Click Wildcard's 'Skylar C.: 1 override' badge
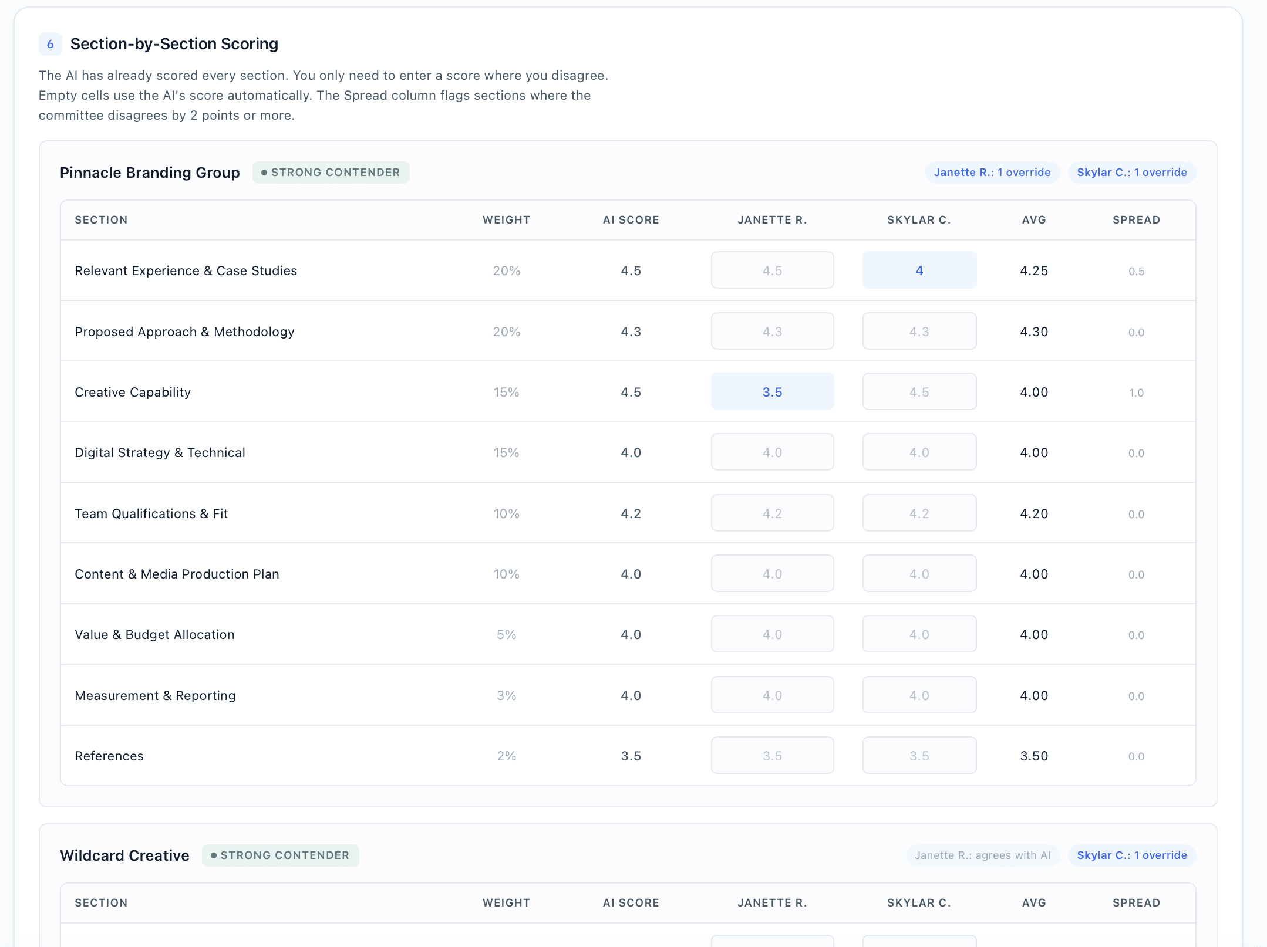This screenshot has width=1267, height=947. (x=1131, y=855)
